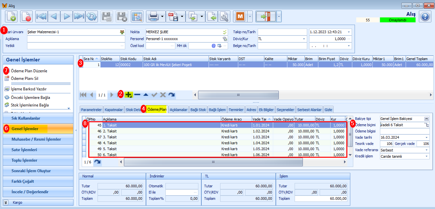Select the Terminler tab
This screenshot has width=435, height=209.
(x=236, y=110)
